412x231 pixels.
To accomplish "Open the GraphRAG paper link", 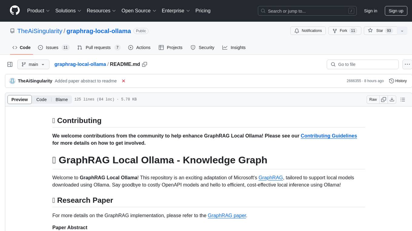I will pyautogui.click(x=227, y=216).
